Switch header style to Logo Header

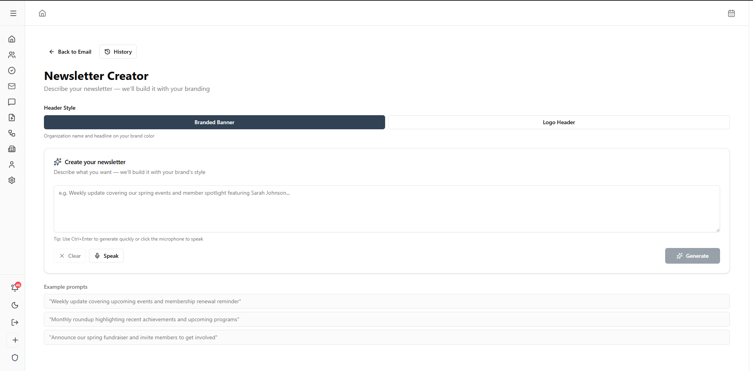tap(558, 122)
